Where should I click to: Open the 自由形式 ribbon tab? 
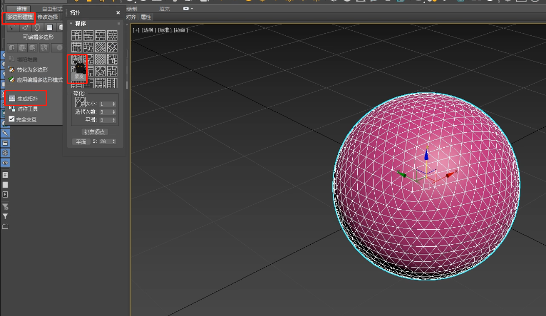[x=52, y=9]
